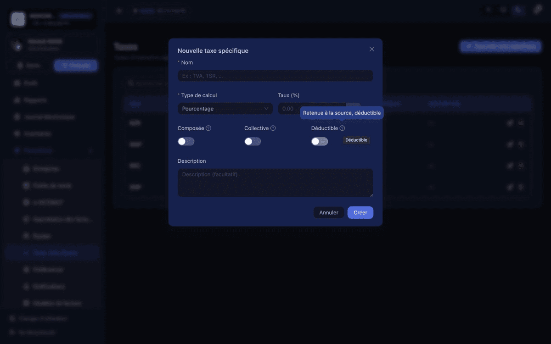Click the Créer button
Screen dimensions: 551x344
(360, 213)
